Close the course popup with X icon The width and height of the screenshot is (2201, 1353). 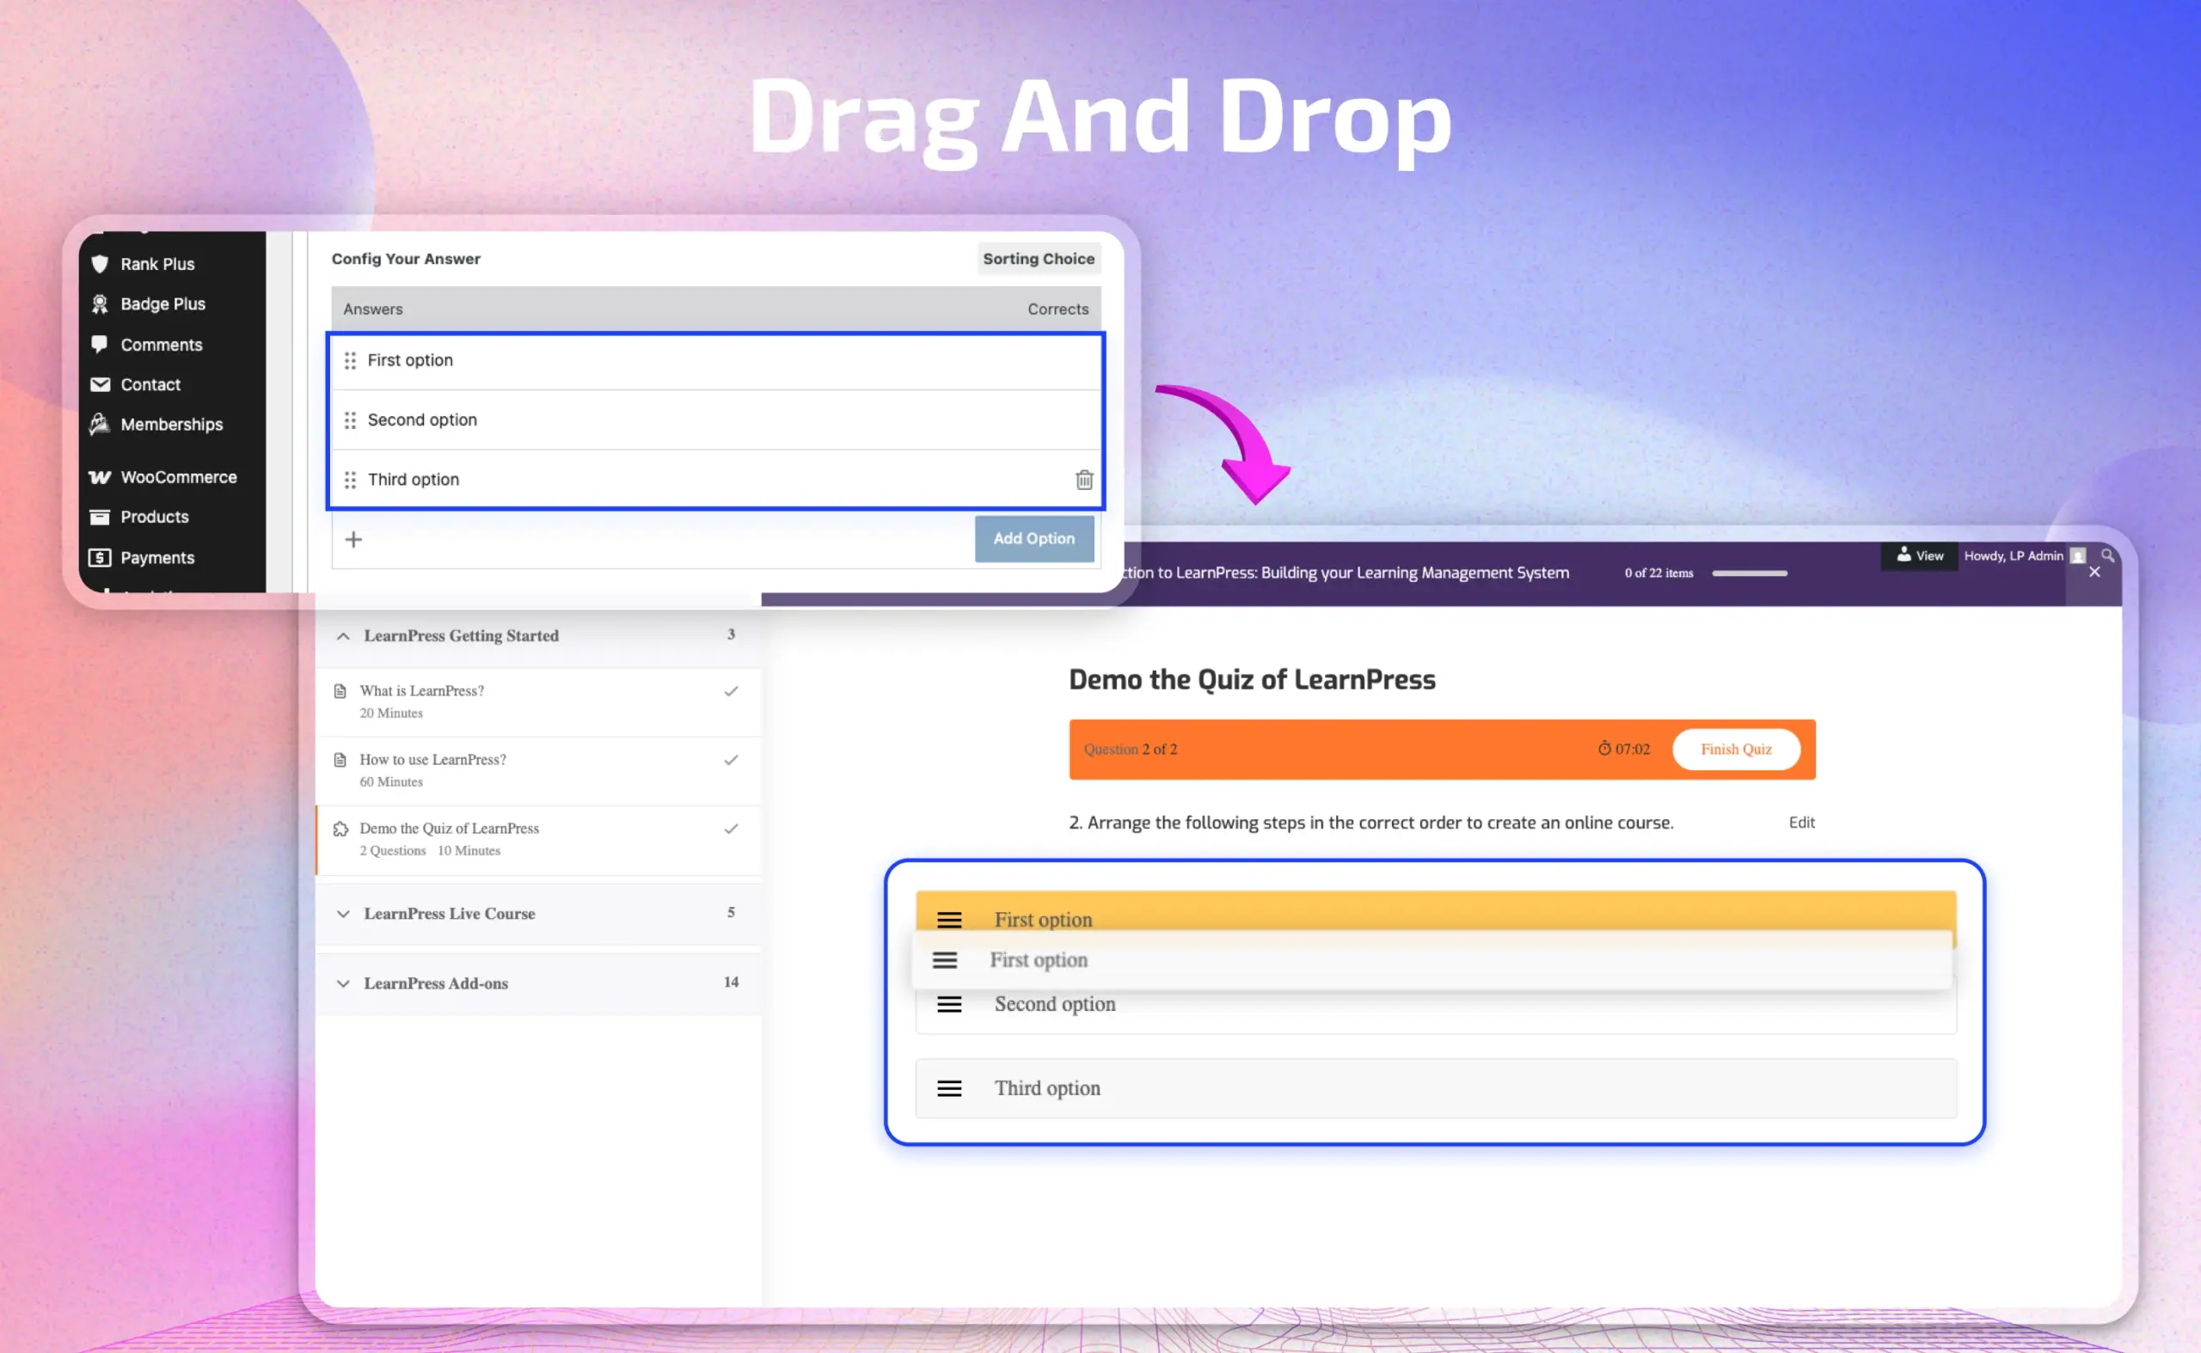[2094, 572]
